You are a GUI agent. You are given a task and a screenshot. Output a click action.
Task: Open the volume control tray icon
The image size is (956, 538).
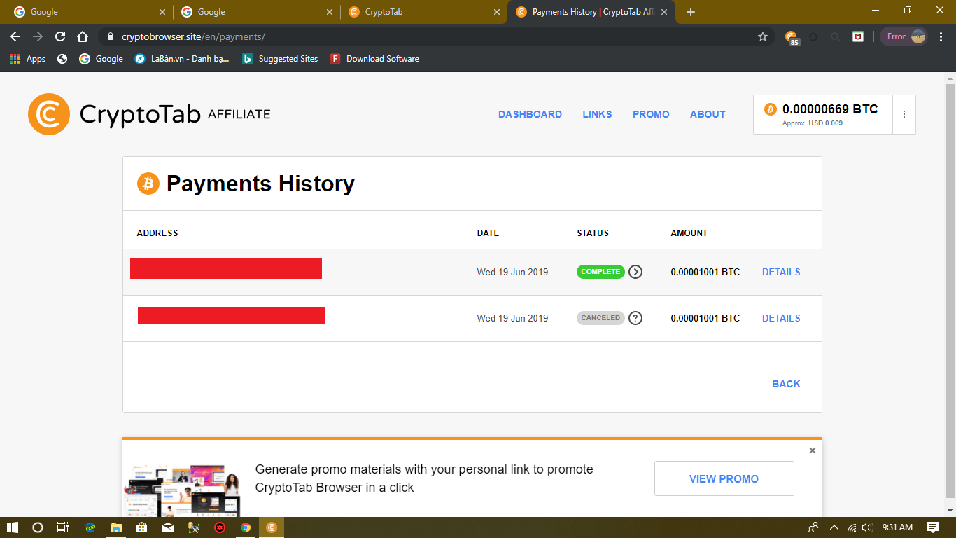pos(868,527)
